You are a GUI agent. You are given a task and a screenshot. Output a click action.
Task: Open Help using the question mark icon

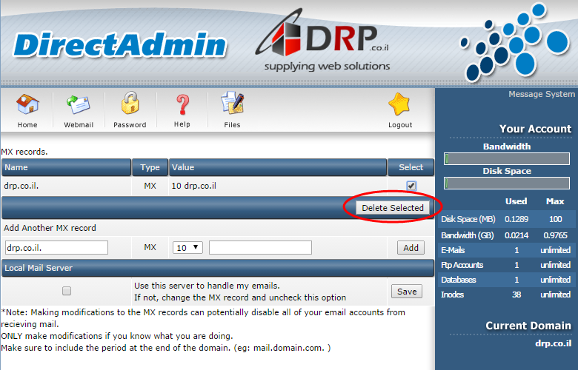[182, 105]
